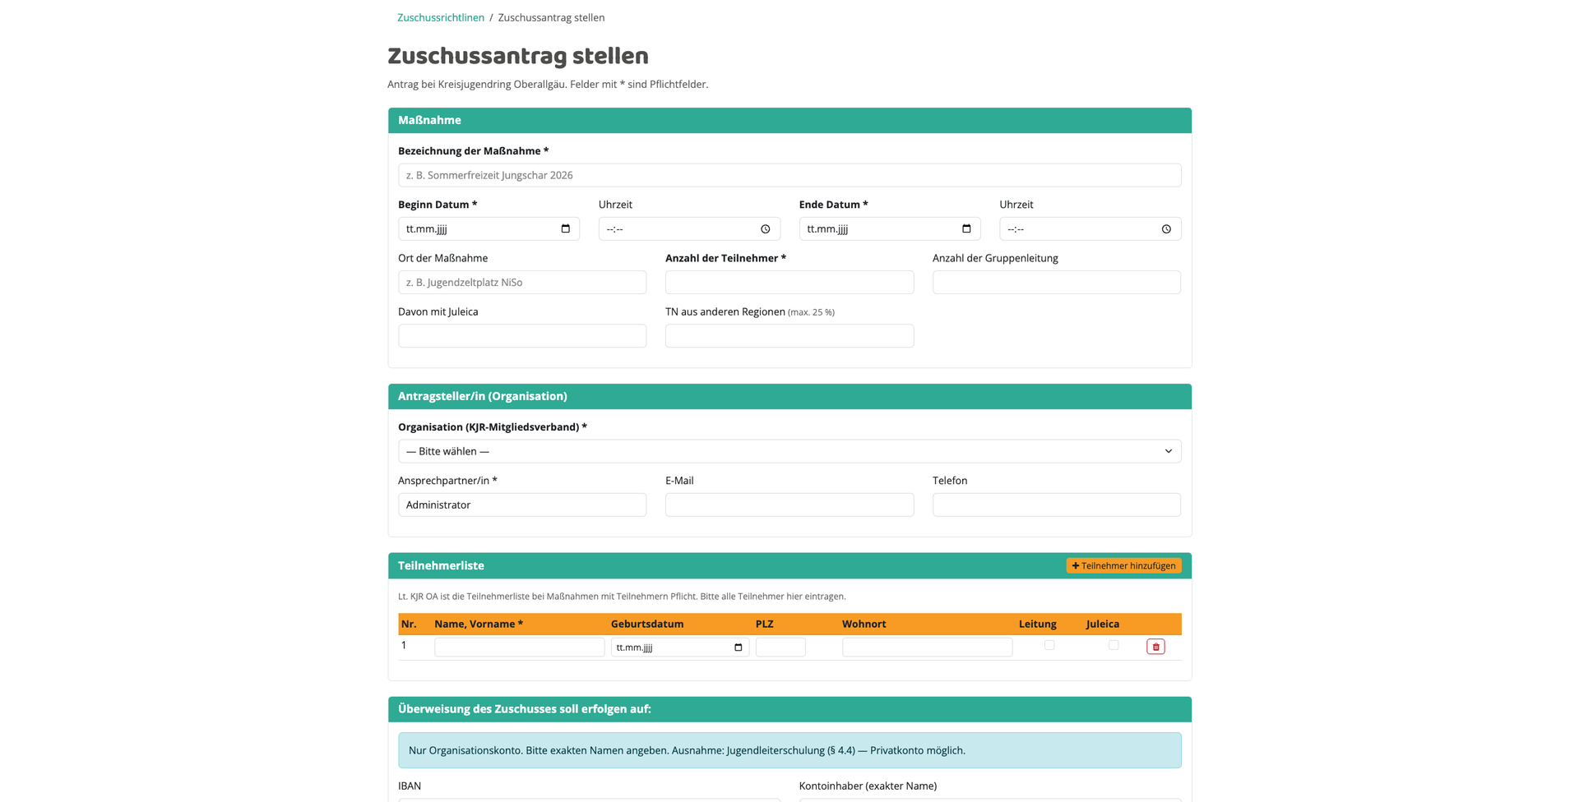Select the Anzahl der Teilnehmer input
Viewport: 1579px width, 802px height.
[x=789, y=282]
